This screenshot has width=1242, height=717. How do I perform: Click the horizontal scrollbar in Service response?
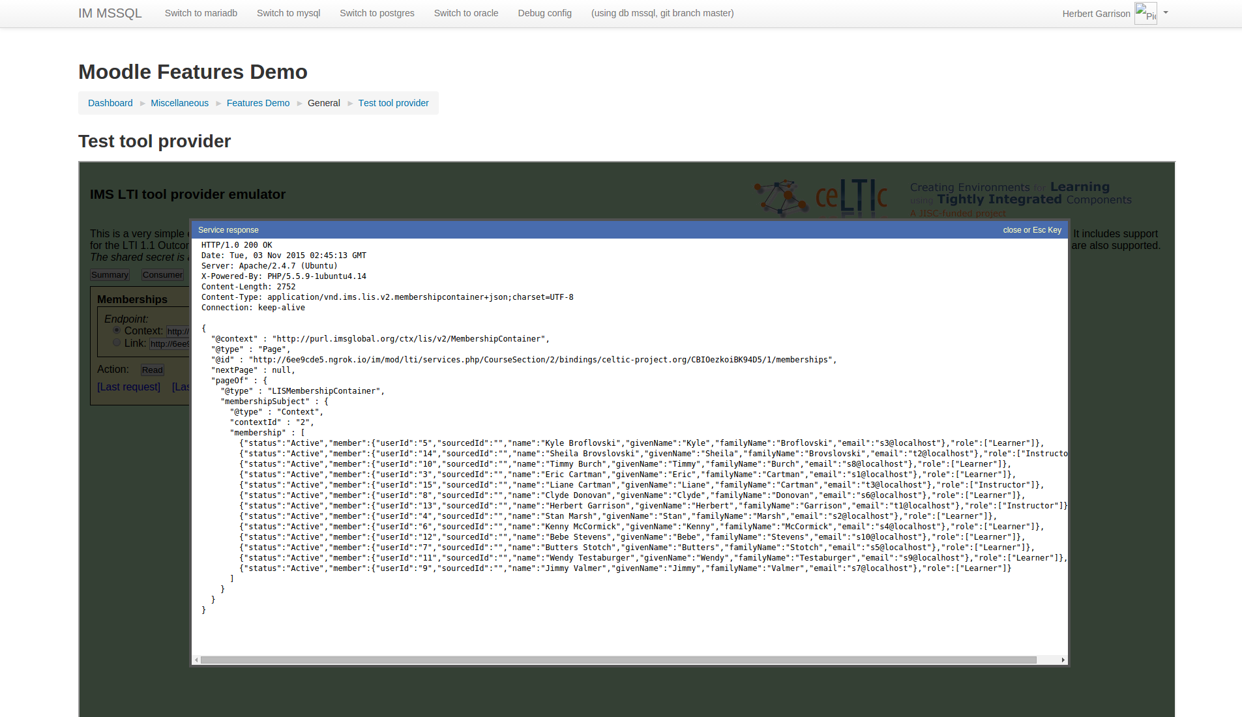[x=618, y=660]
